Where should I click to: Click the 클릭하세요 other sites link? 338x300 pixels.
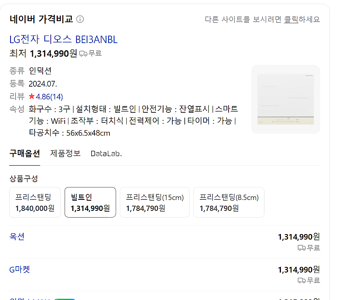click(302, 19)
